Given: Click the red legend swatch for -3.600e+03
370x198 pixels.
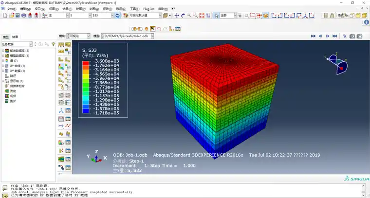Looking at the screenshot, I should pos(86,63).
